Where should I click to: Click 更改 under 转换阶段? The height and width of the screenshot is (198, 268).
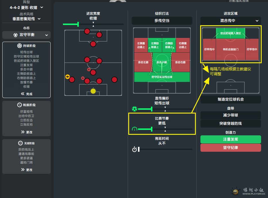pyautogui.click(x=26, y=132)
